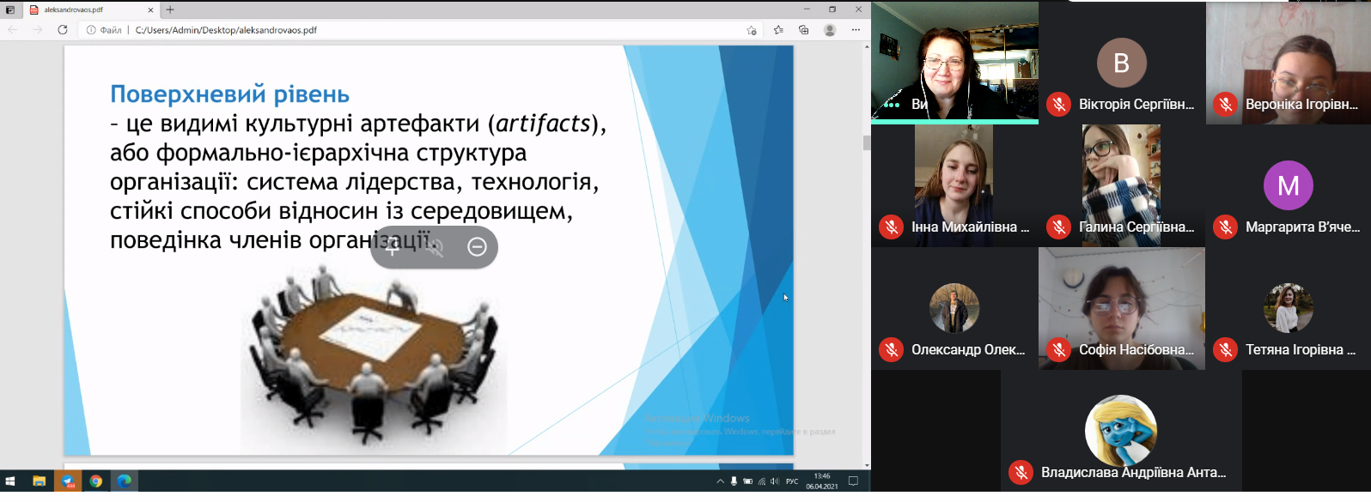Open the browser Favorites star-list icon
Image resolution: width=1371 pixels, height=502 pixels.
778,30
